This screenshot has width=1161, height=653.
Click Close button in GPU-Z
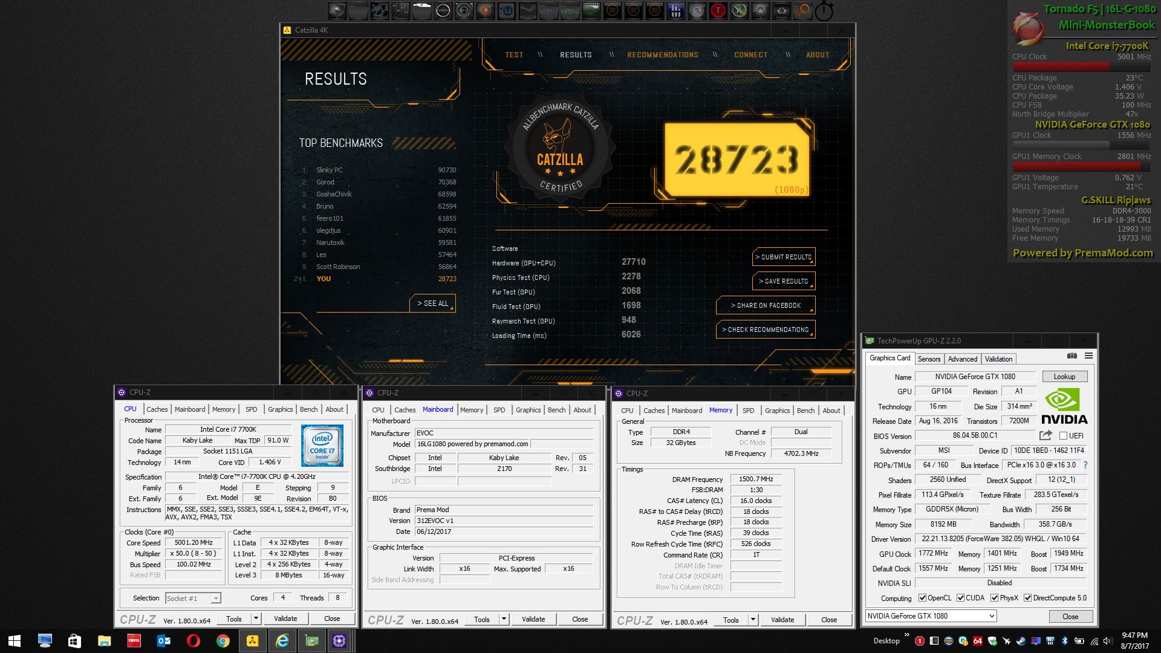tap(1070, 617)
